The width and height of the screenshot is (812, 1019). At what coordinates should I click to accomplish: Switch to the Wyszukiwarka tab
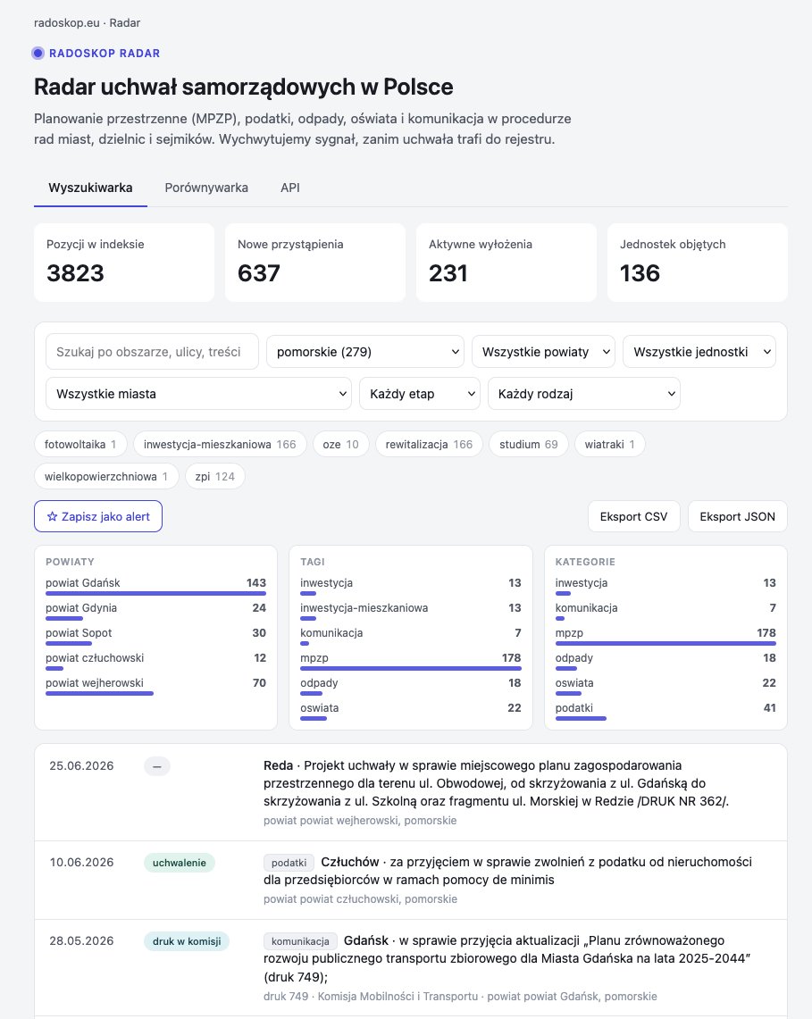pyautogui.click(x=90, y=188)
